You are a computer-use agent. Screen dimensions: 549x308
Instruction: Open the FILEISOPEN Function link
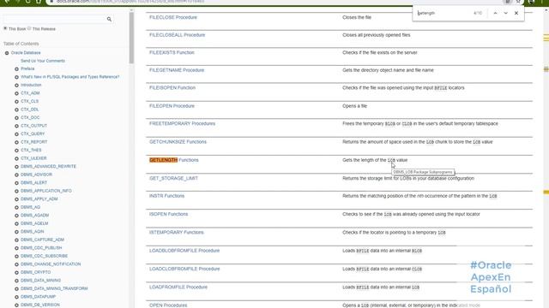[172, 87]
